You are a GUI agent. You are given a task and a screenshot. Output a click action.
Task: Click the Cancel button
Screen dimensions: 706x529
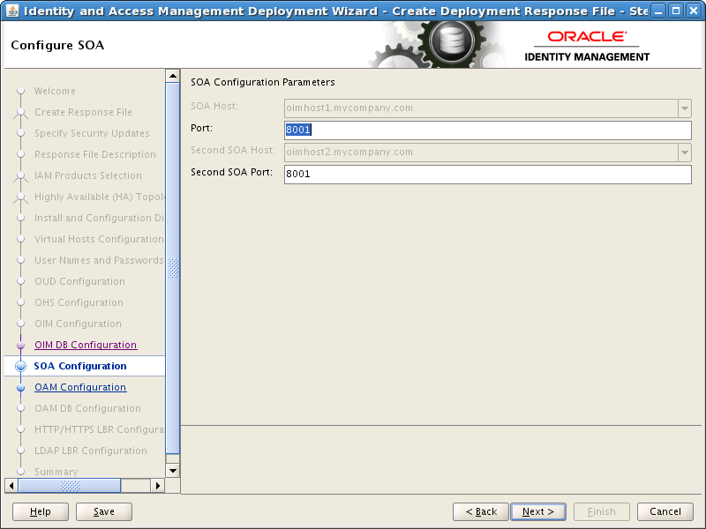(665, 511)
